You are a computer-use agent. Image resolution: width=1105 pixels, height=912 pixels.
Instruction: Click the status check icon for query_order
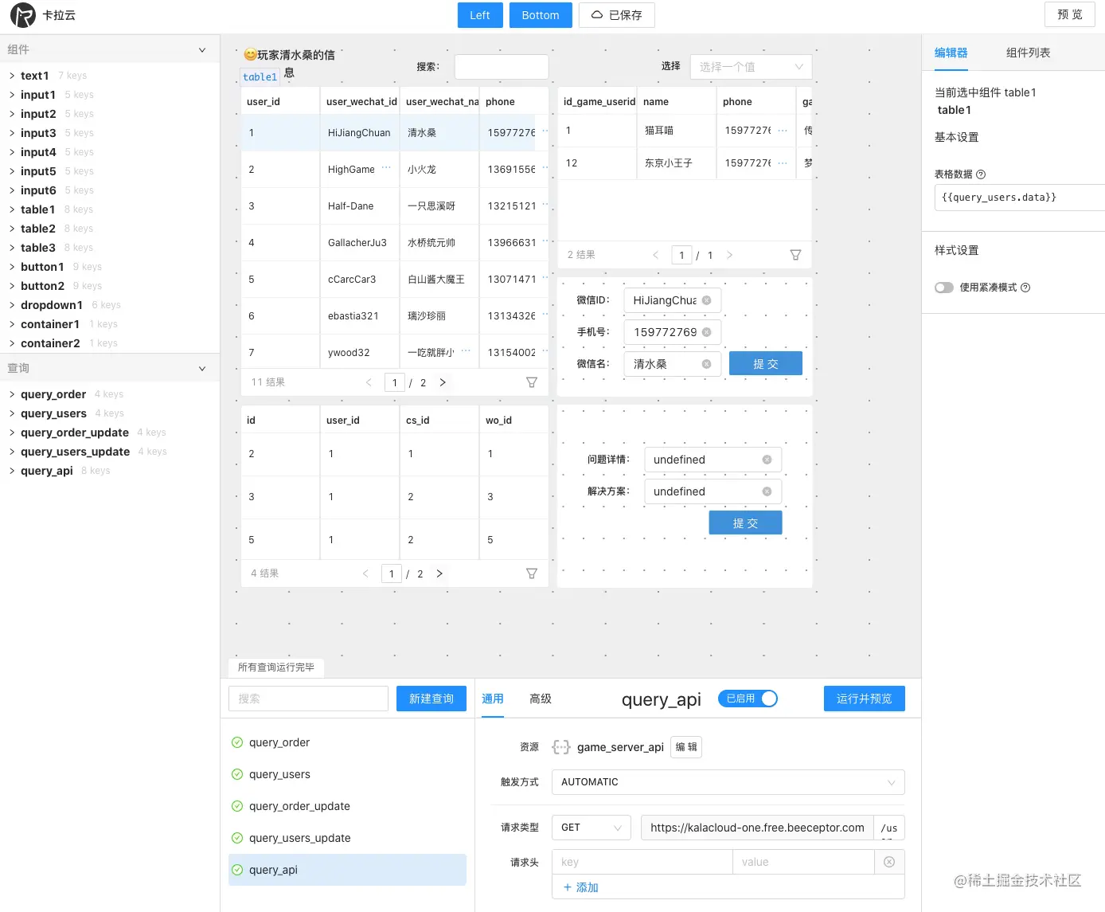pos(237,742)
